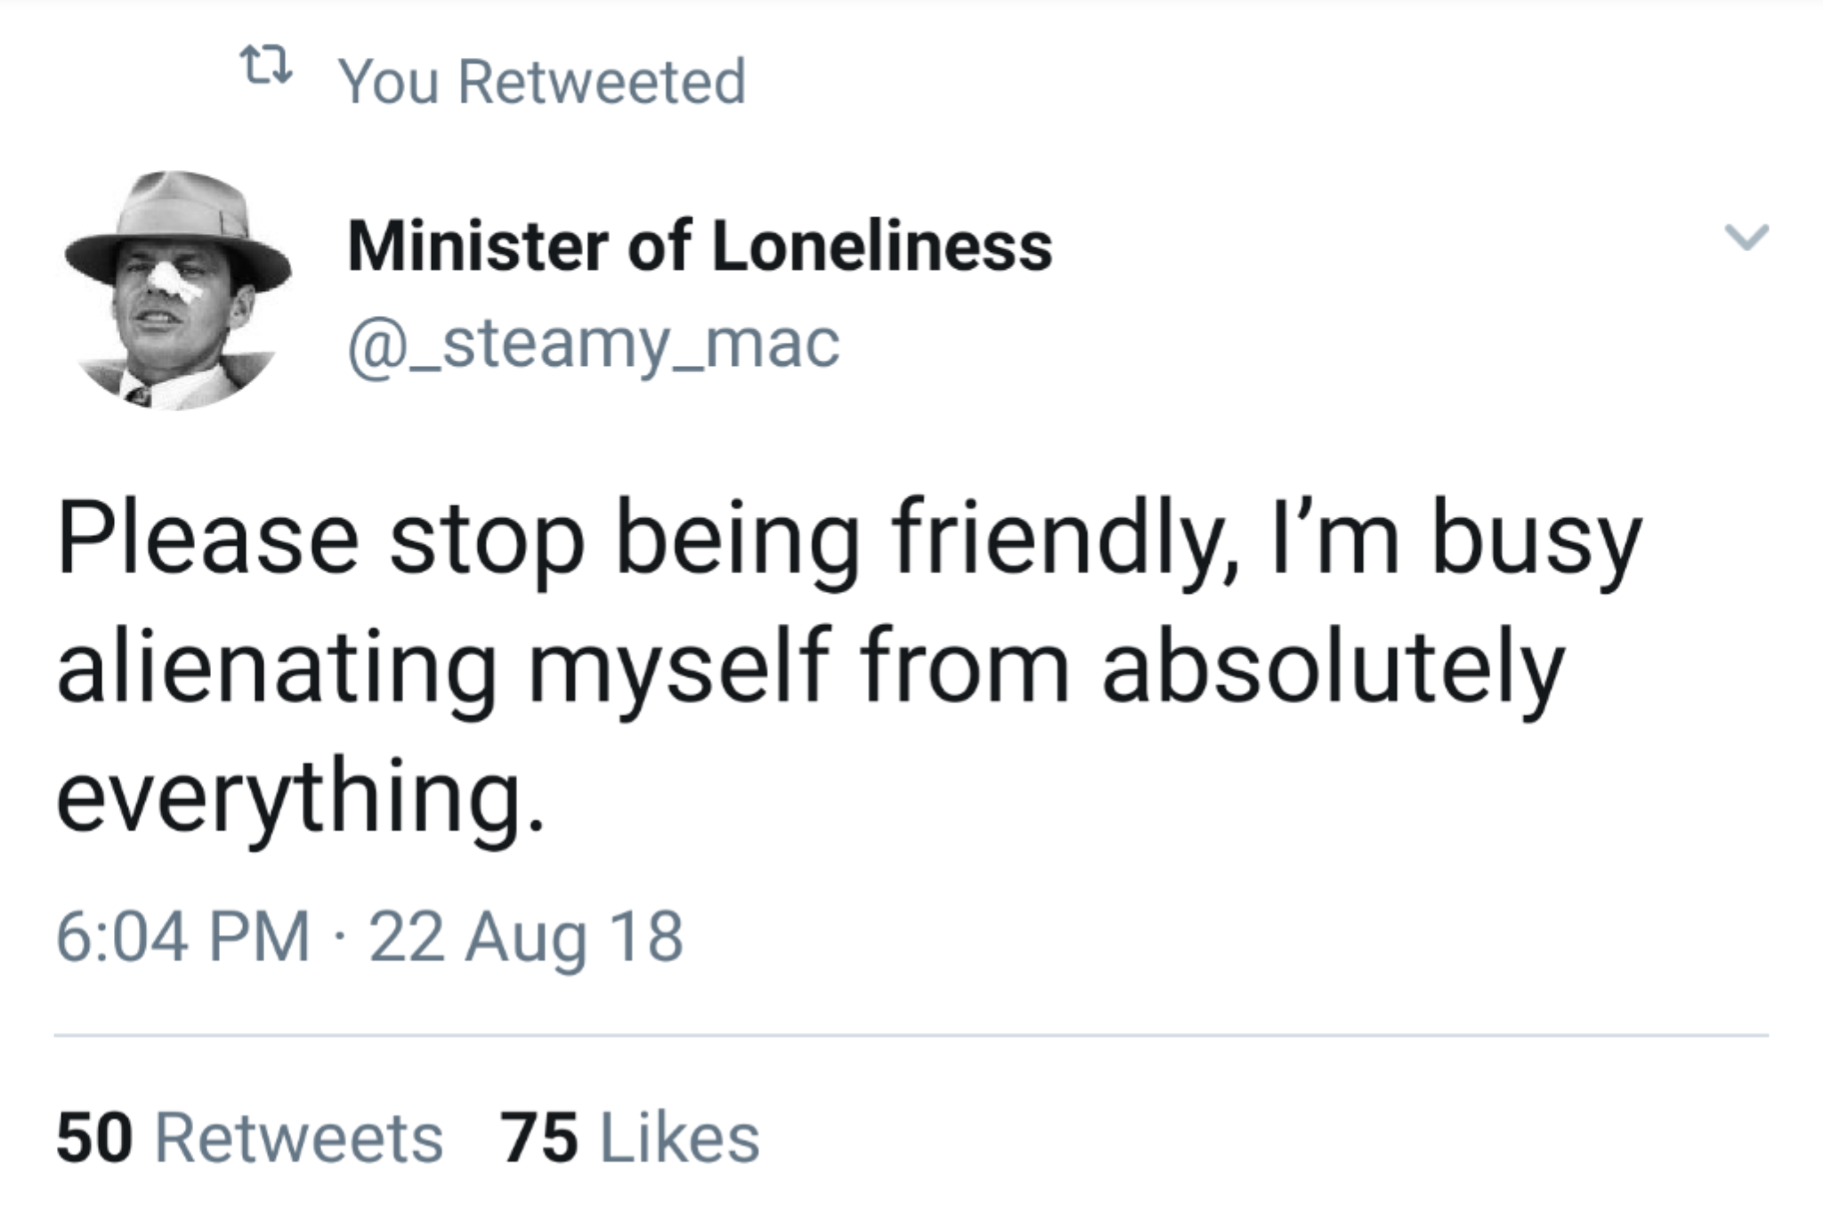Open the author's profile picture
The width and height of the screenshot is (1823, 1224).
point(178,290)
